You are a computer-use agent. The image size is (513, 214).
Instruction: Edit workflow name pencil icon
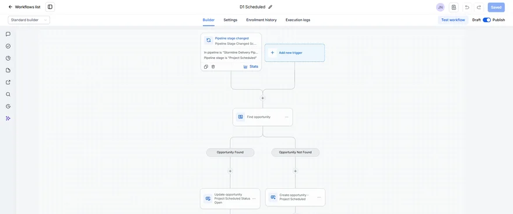tap(270, 7)
